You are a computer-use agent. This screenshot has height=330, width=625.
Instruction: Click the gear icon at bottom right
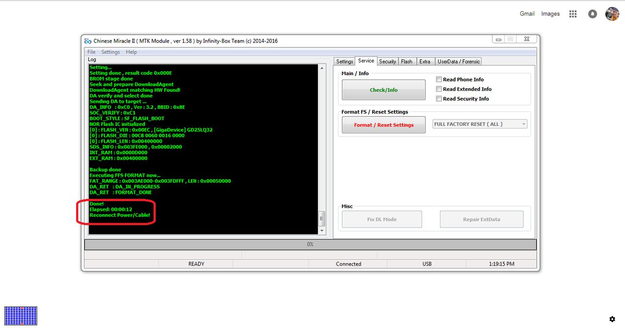612,319
